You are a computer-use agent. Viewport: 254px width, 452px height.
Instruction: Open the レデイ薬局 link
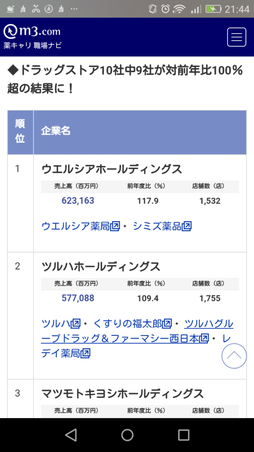[x=138, y=346]
